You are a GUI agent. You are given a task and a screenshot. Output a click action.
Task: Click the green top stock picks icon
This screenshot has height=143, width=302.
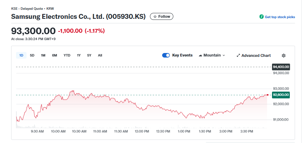[262, 17]
